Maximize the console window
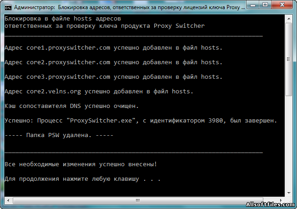 (x=265, y=5)
